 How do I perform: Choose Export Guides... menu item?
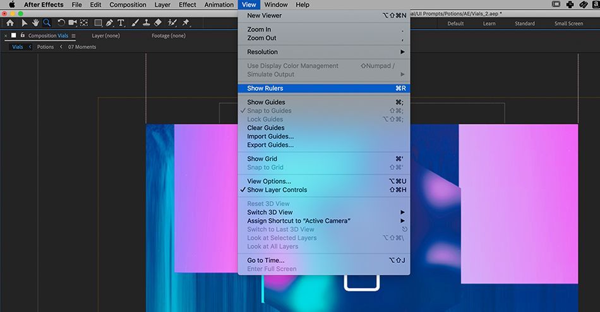click(x=324, y=145)
